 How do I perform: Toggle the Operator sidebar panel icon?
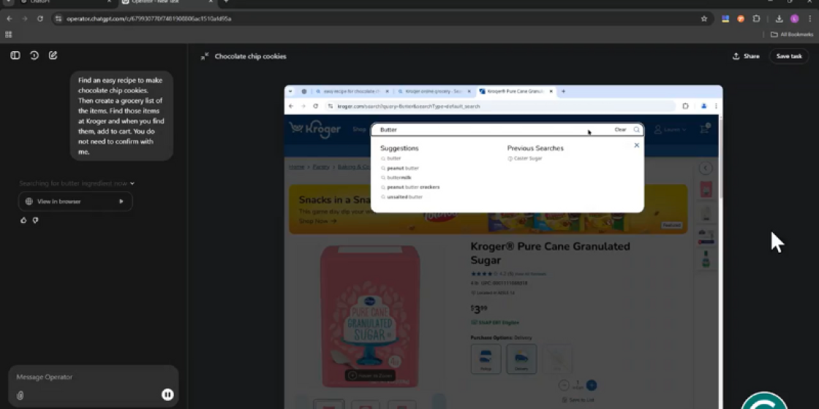(x=15, y=56)
